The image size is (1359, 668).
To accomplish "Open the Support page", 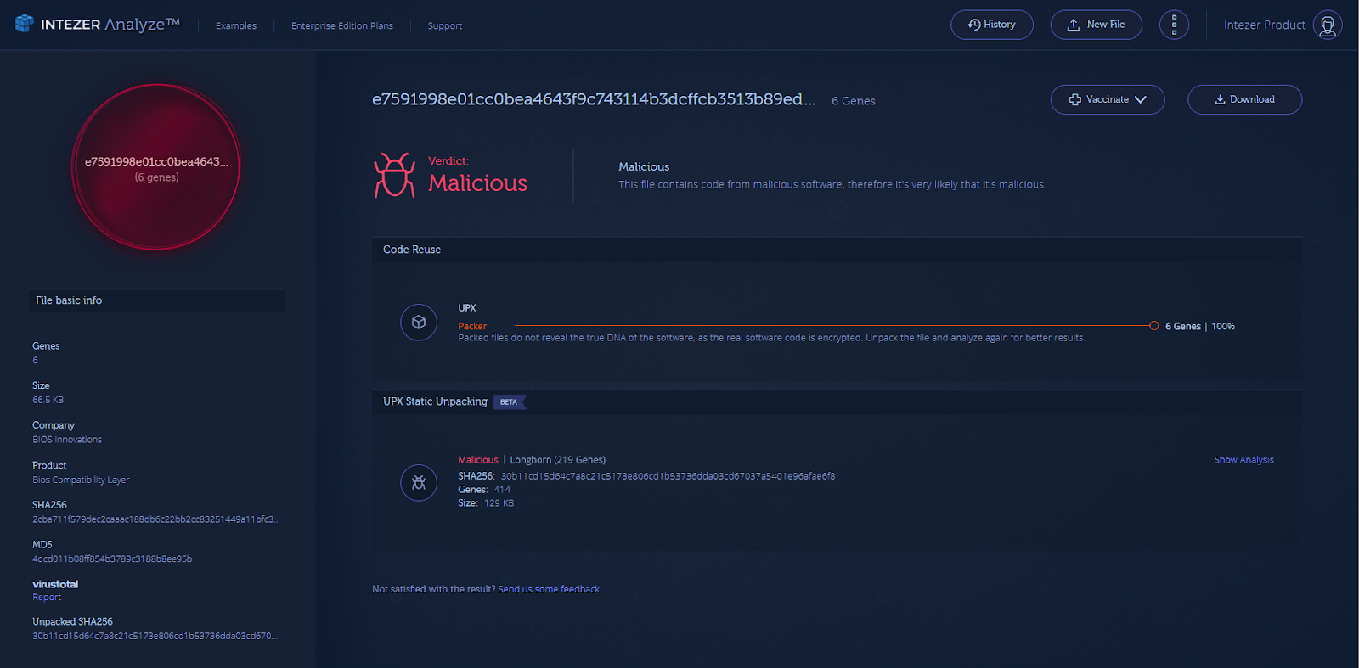I will coord(445,26).
